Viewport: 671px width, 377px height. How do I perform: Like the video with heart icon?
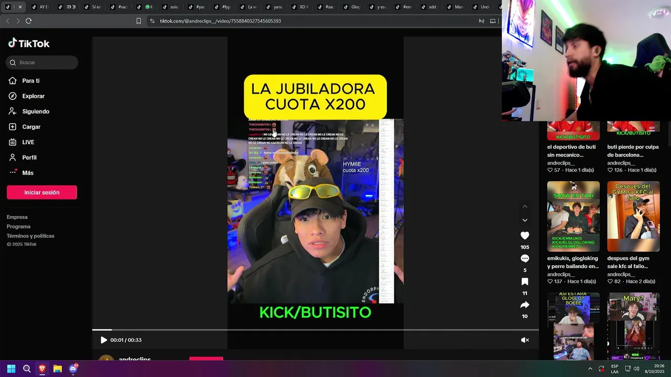(x=525, y=236)
